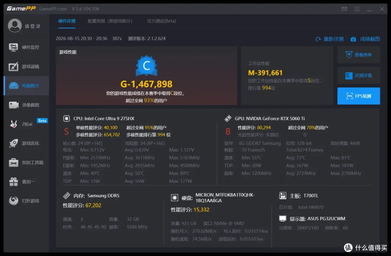Open the 录像截图 recording sidebar item
Viewport: 391px width, 256px height.
[x=26, y=105]
